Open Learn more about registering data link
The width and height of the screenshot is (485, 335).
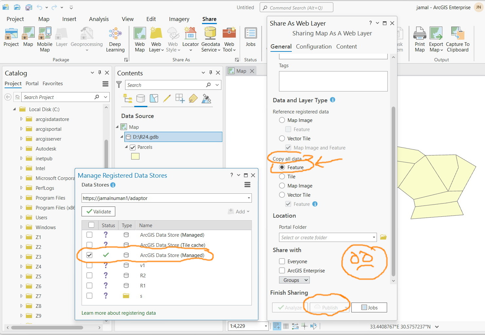[119, 313]
